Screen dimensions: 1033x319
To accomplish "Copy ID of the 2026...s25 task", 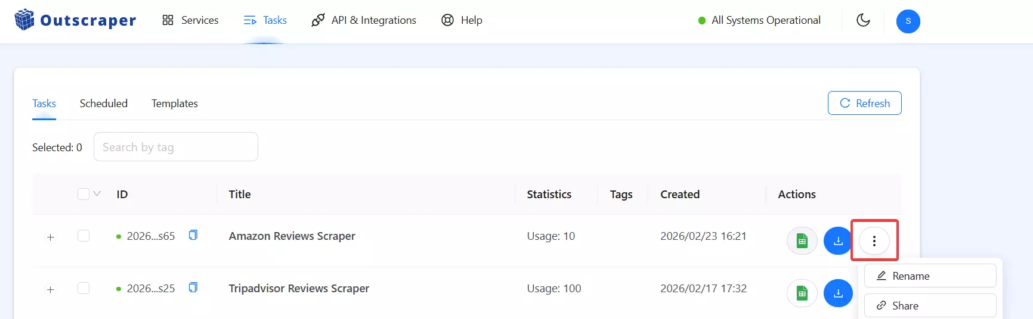I will point(193,287).
